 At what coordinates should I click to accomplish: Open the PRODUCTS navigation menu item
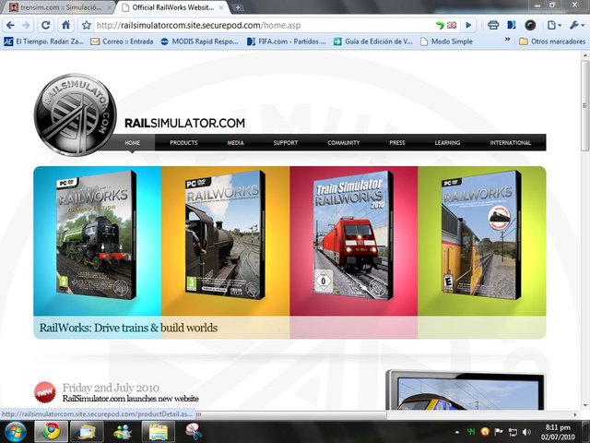coord(183,143)
